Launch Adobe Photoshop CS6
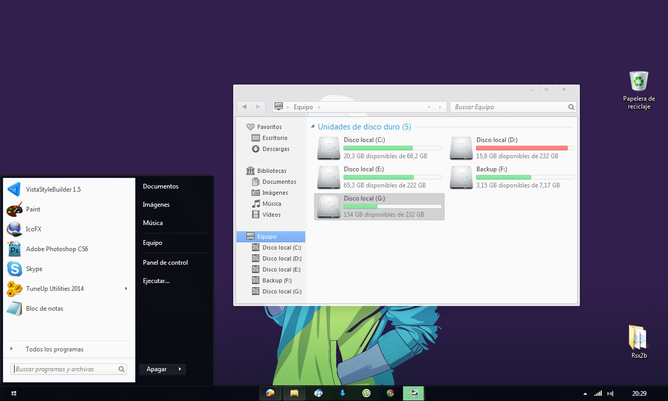 (x=68, y=249)
